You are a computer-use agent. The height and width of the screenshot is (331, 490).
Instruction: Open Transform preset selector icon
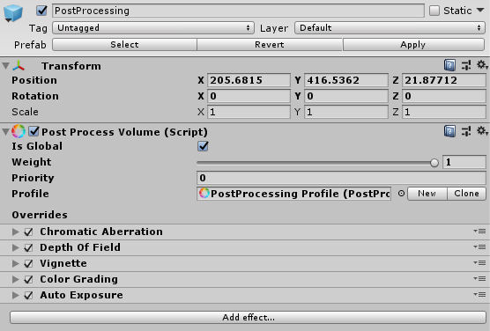pyautogui.click(x=466, y=65)
